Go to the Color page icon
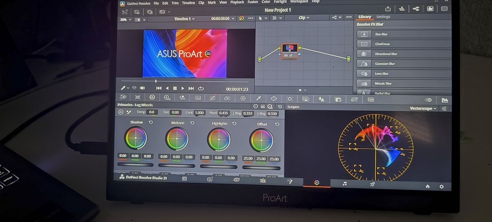This screenshot has width=492, height=222. [317, 183]
